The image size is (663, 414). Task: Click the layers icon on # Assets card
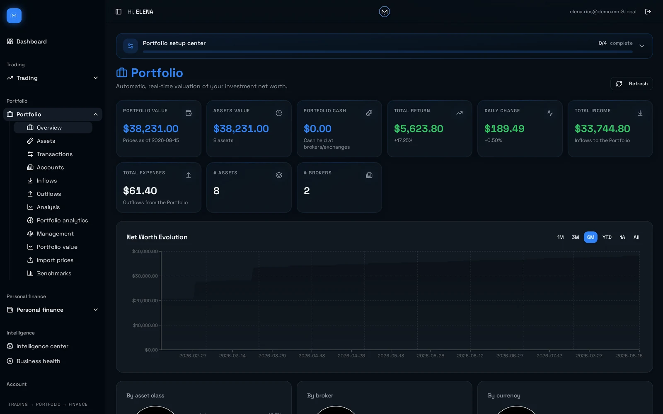[x=279, y=175]
